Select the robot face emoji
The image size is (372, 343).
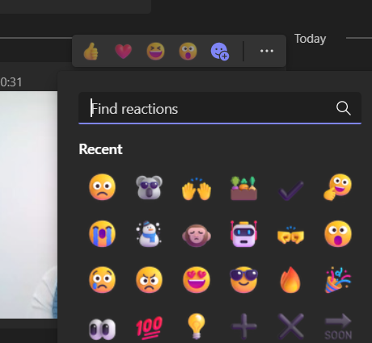(243, 234)
